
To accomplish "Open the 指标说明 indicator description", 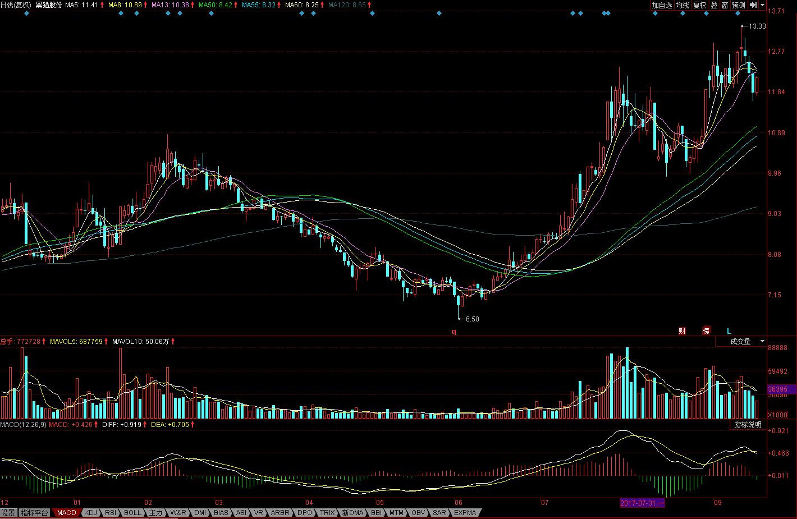I will tap(749, 425).
